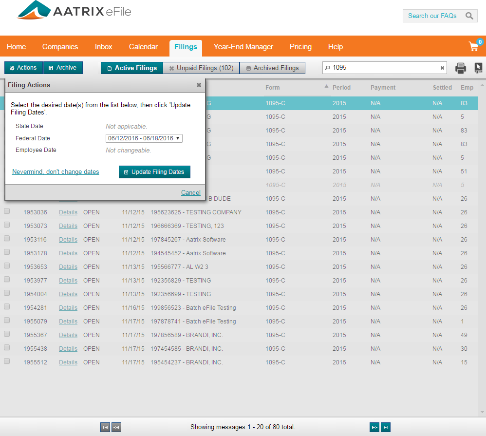Image resolution: width=486 pixels, height=436 pixels.
Task: Switch to the Unpaid Filings (102) tab
Action: point(201,68)
